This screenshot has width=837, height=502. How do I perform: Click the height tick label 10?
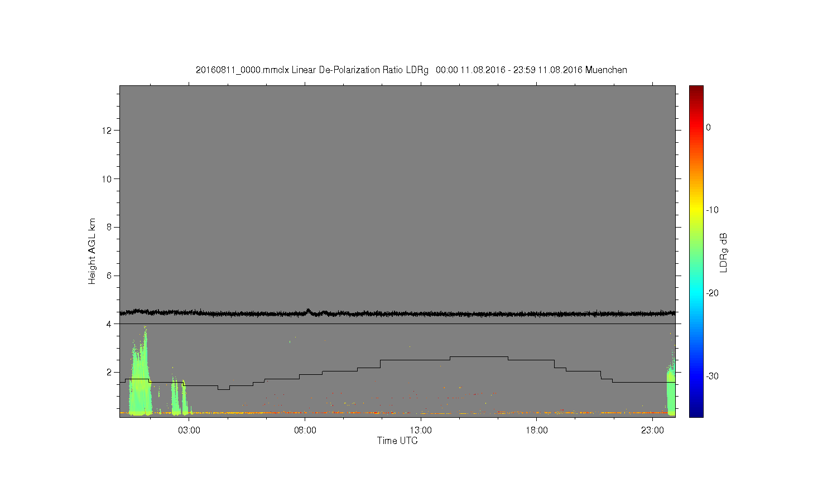(x=107, y=178)
